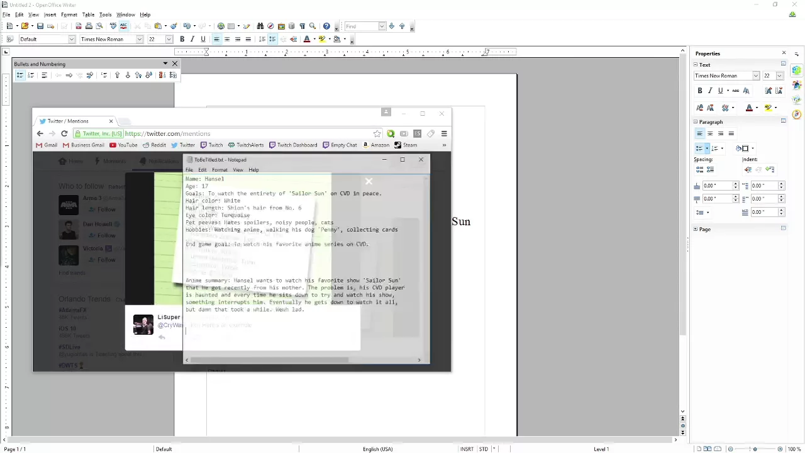The image size is (805, 453).
Task: Click the Find Previous up arrow
Action: (x=402, y=26)
